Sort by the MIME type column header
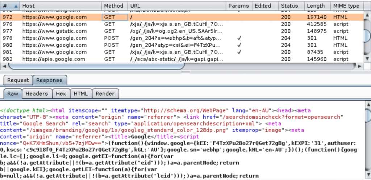The image size is (371, 180). click(x=346, y=6)
